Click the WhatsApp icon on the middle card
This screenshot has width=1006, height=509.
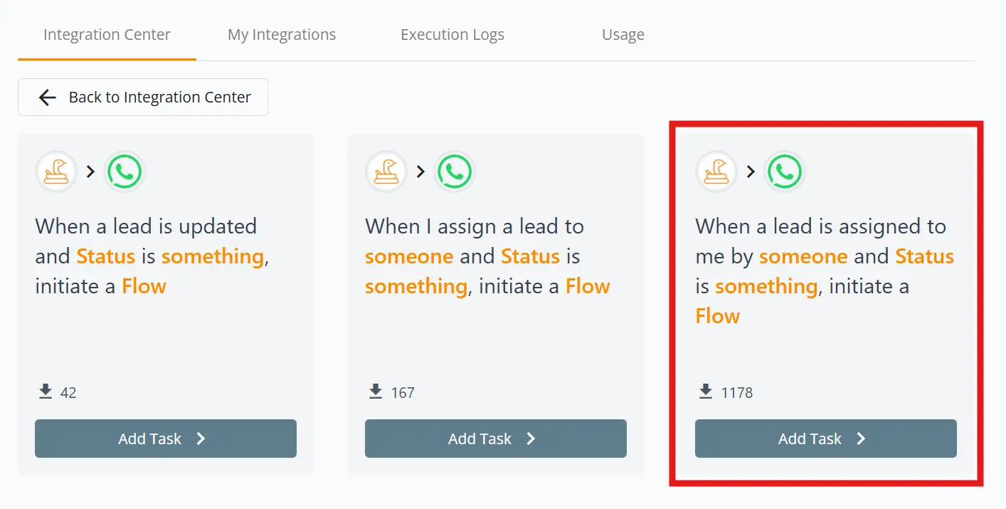455,171
